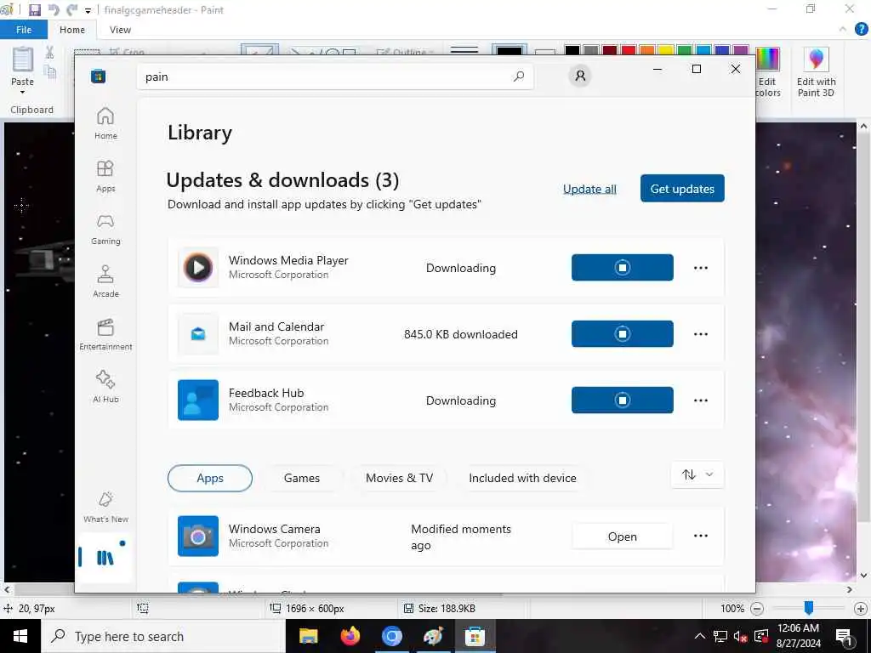This screenshot has width=871, height=653.
Task: Click Edit with Paint 3D in Paint
Action: [x=816, y=73]
